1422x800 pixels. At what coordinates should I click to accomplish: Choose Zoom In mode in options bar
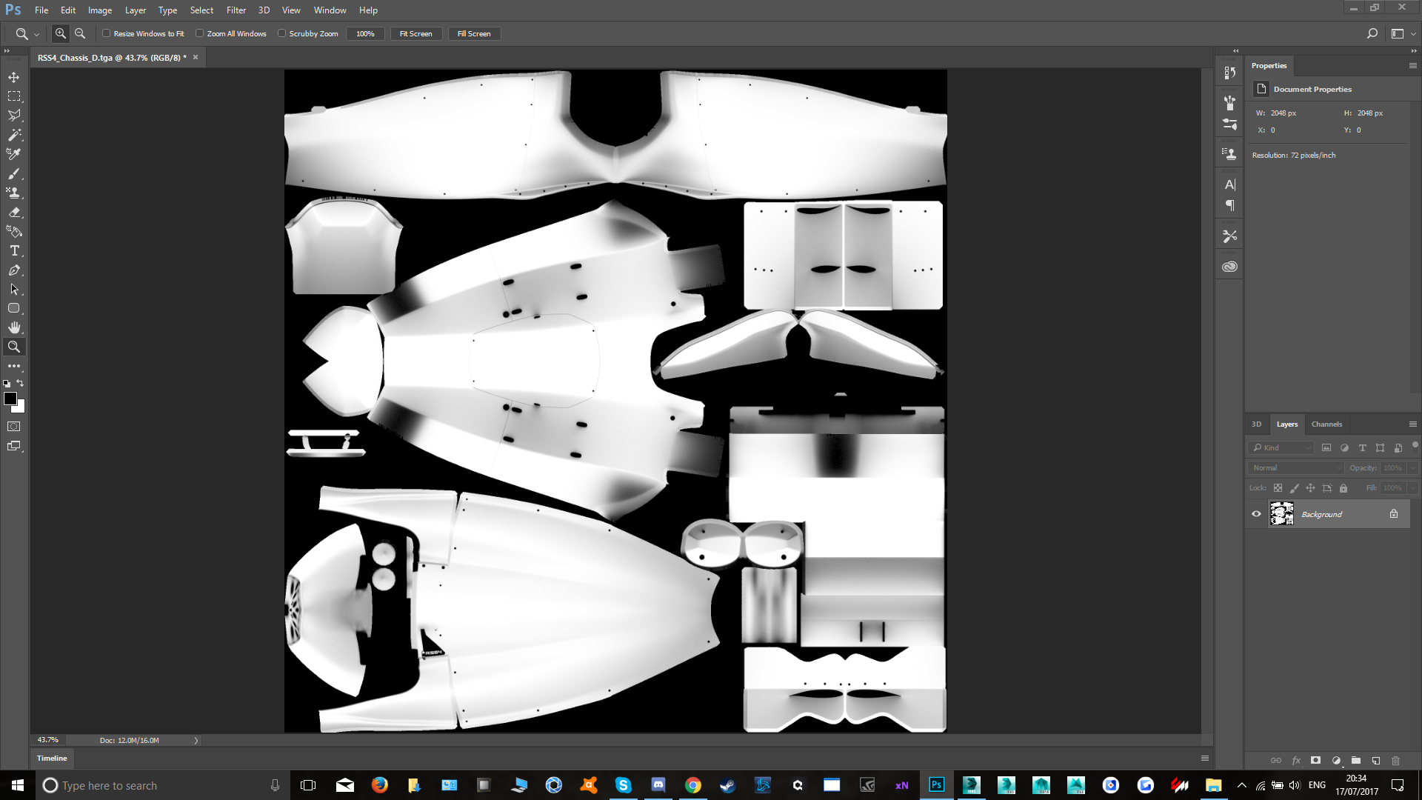(61, 33)
